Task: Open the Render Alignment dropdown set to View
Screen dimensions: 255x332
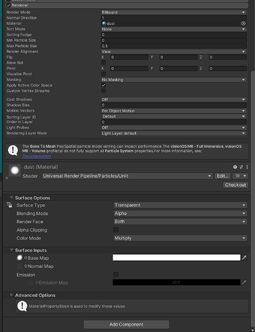Action: [174, 51]
